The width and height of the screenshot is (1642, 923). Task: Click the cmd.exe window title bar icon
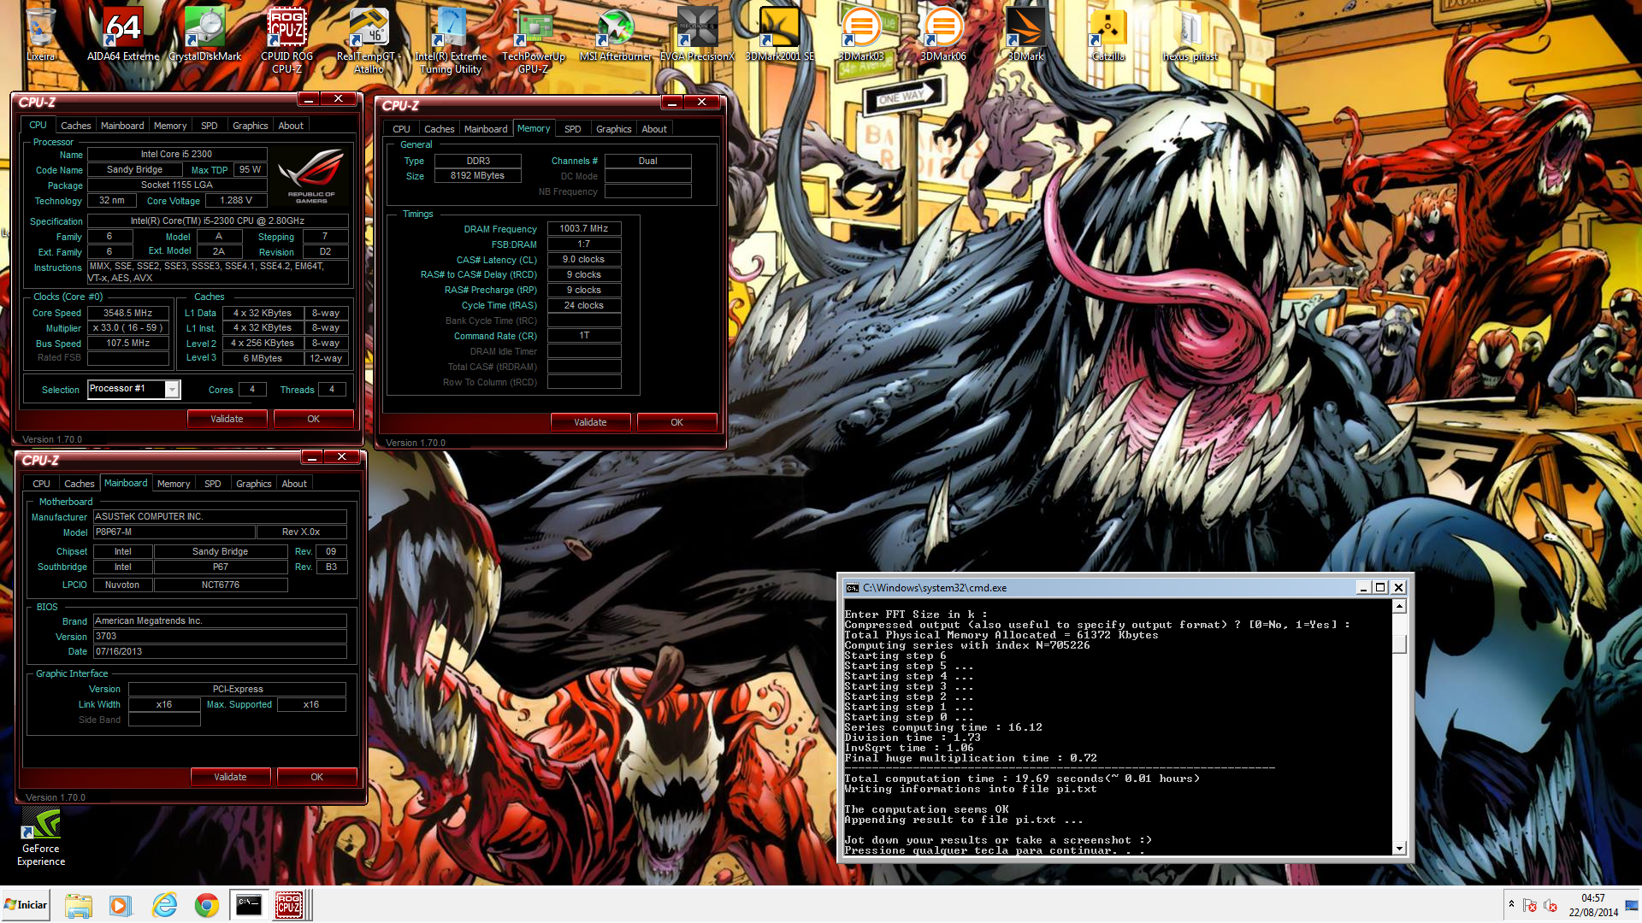pos(852,588)
